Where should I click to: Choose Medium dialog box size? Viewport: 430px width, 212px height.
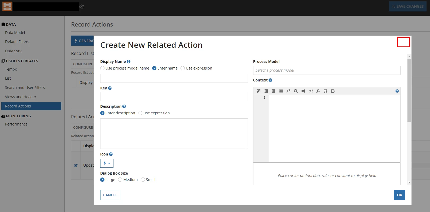pos(120,180)
